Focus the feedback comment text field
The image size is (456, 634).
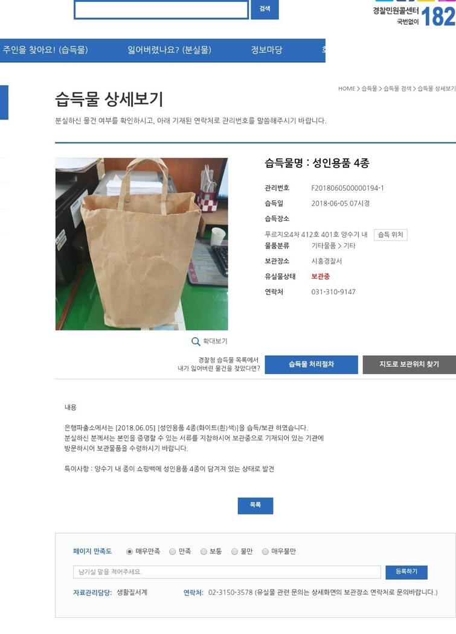click(x=227, y=572)
